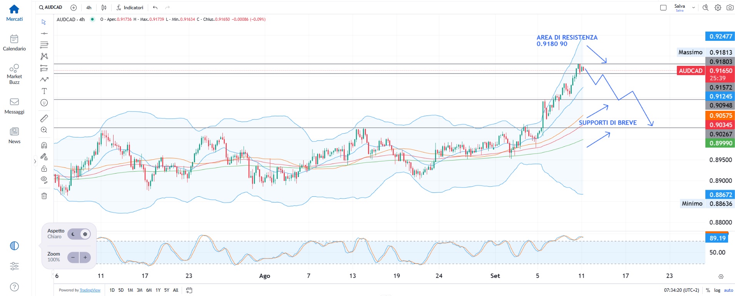Open the Indicatori button

(130, 7)
